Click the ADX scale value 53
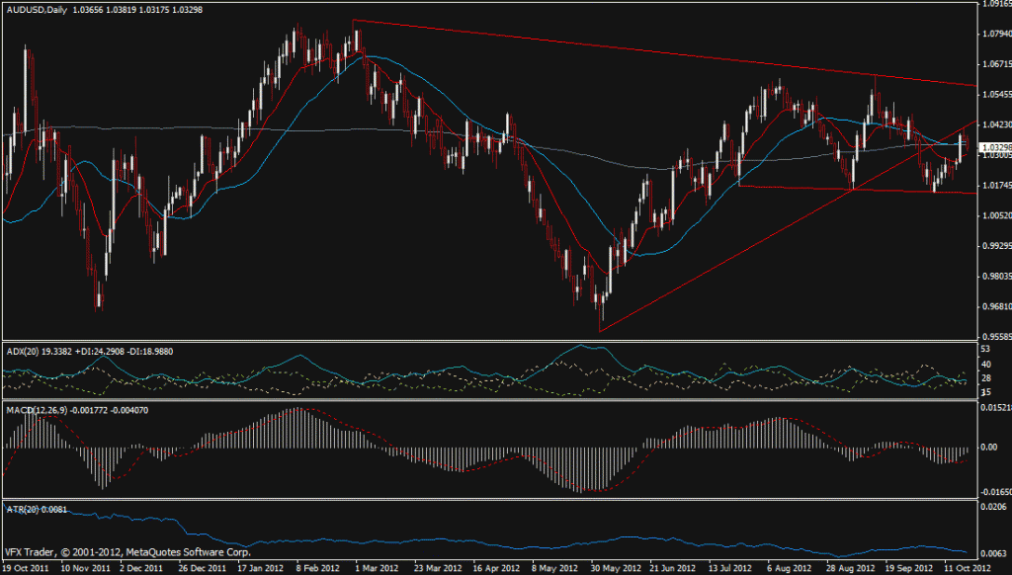 (985, 349)
